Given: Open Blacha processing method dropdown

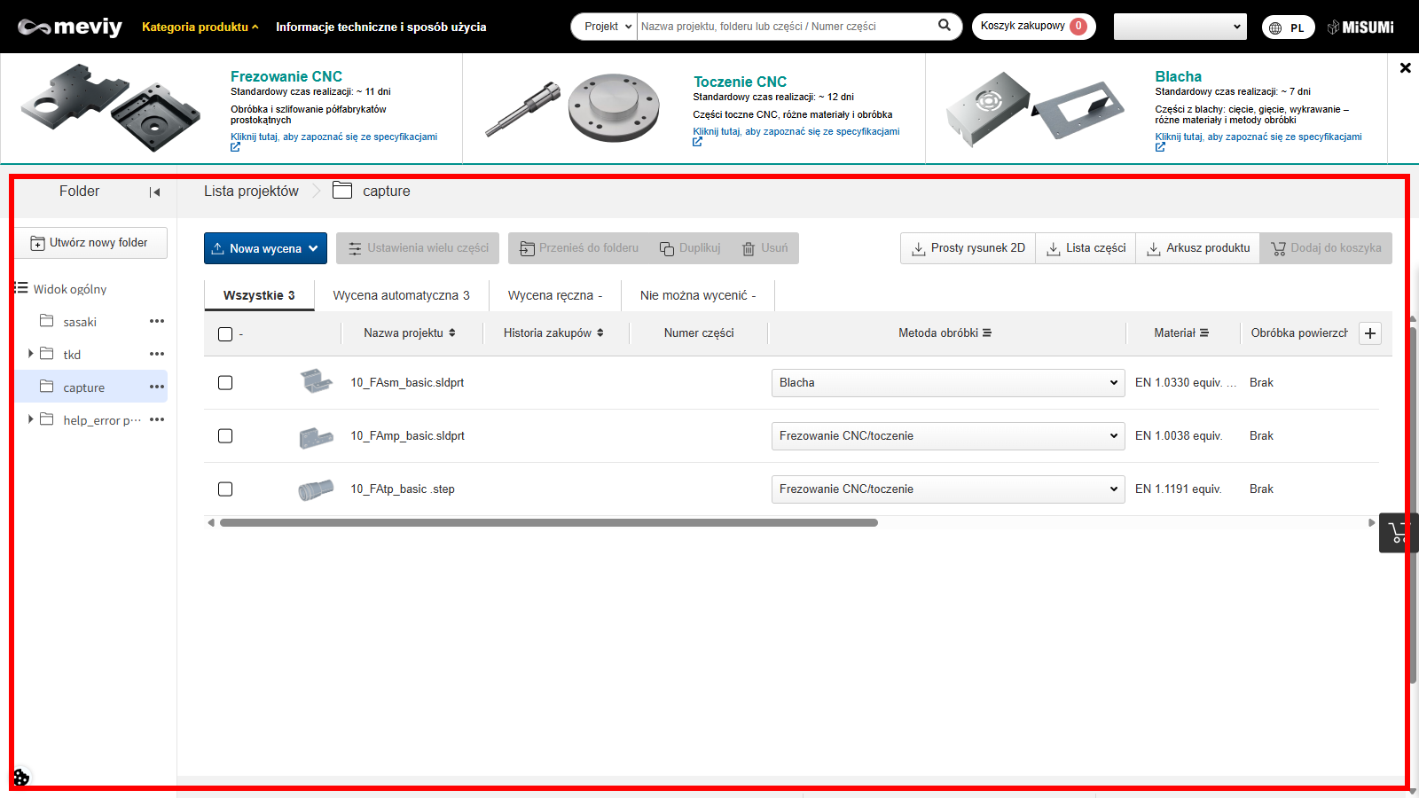Looking at the screenshot, I should pos(947,383).
